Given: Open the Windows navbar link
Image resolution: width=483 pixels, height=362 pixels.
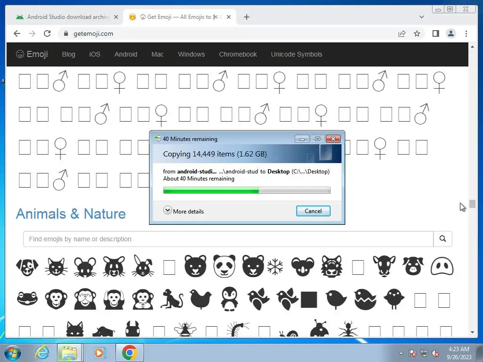Looking at the screenshot, I should (192, 54).
